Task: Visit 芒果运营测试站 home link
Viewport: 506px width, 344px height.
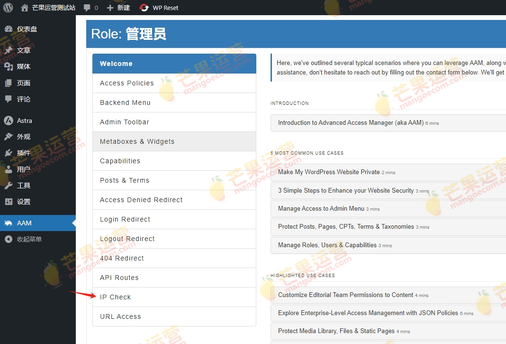Action: 45,7
